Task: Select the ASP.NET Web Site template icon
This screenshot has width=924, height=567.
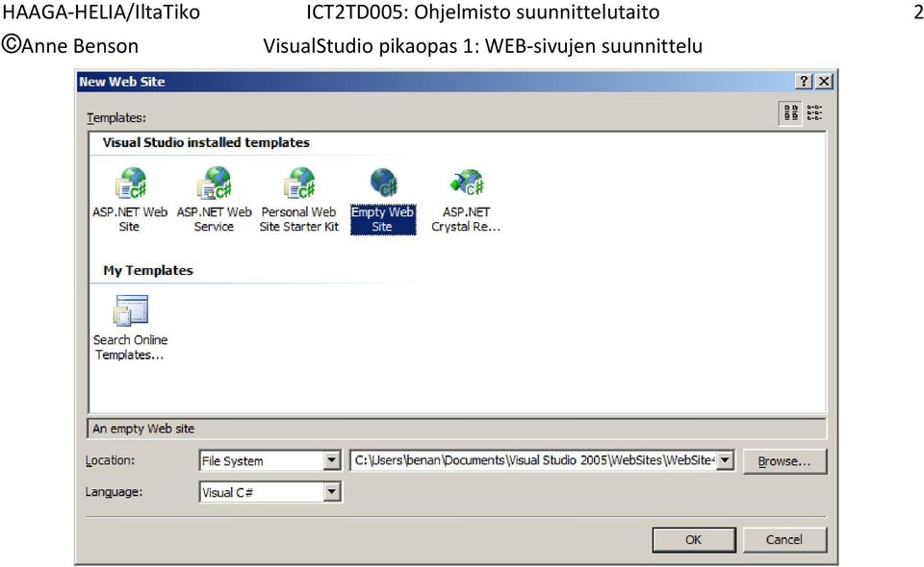Action: (x=130, y=201)
